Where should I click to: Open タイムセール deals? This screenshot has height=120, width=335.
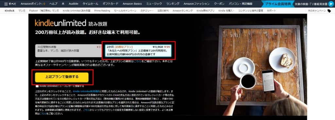pos(90,4)
